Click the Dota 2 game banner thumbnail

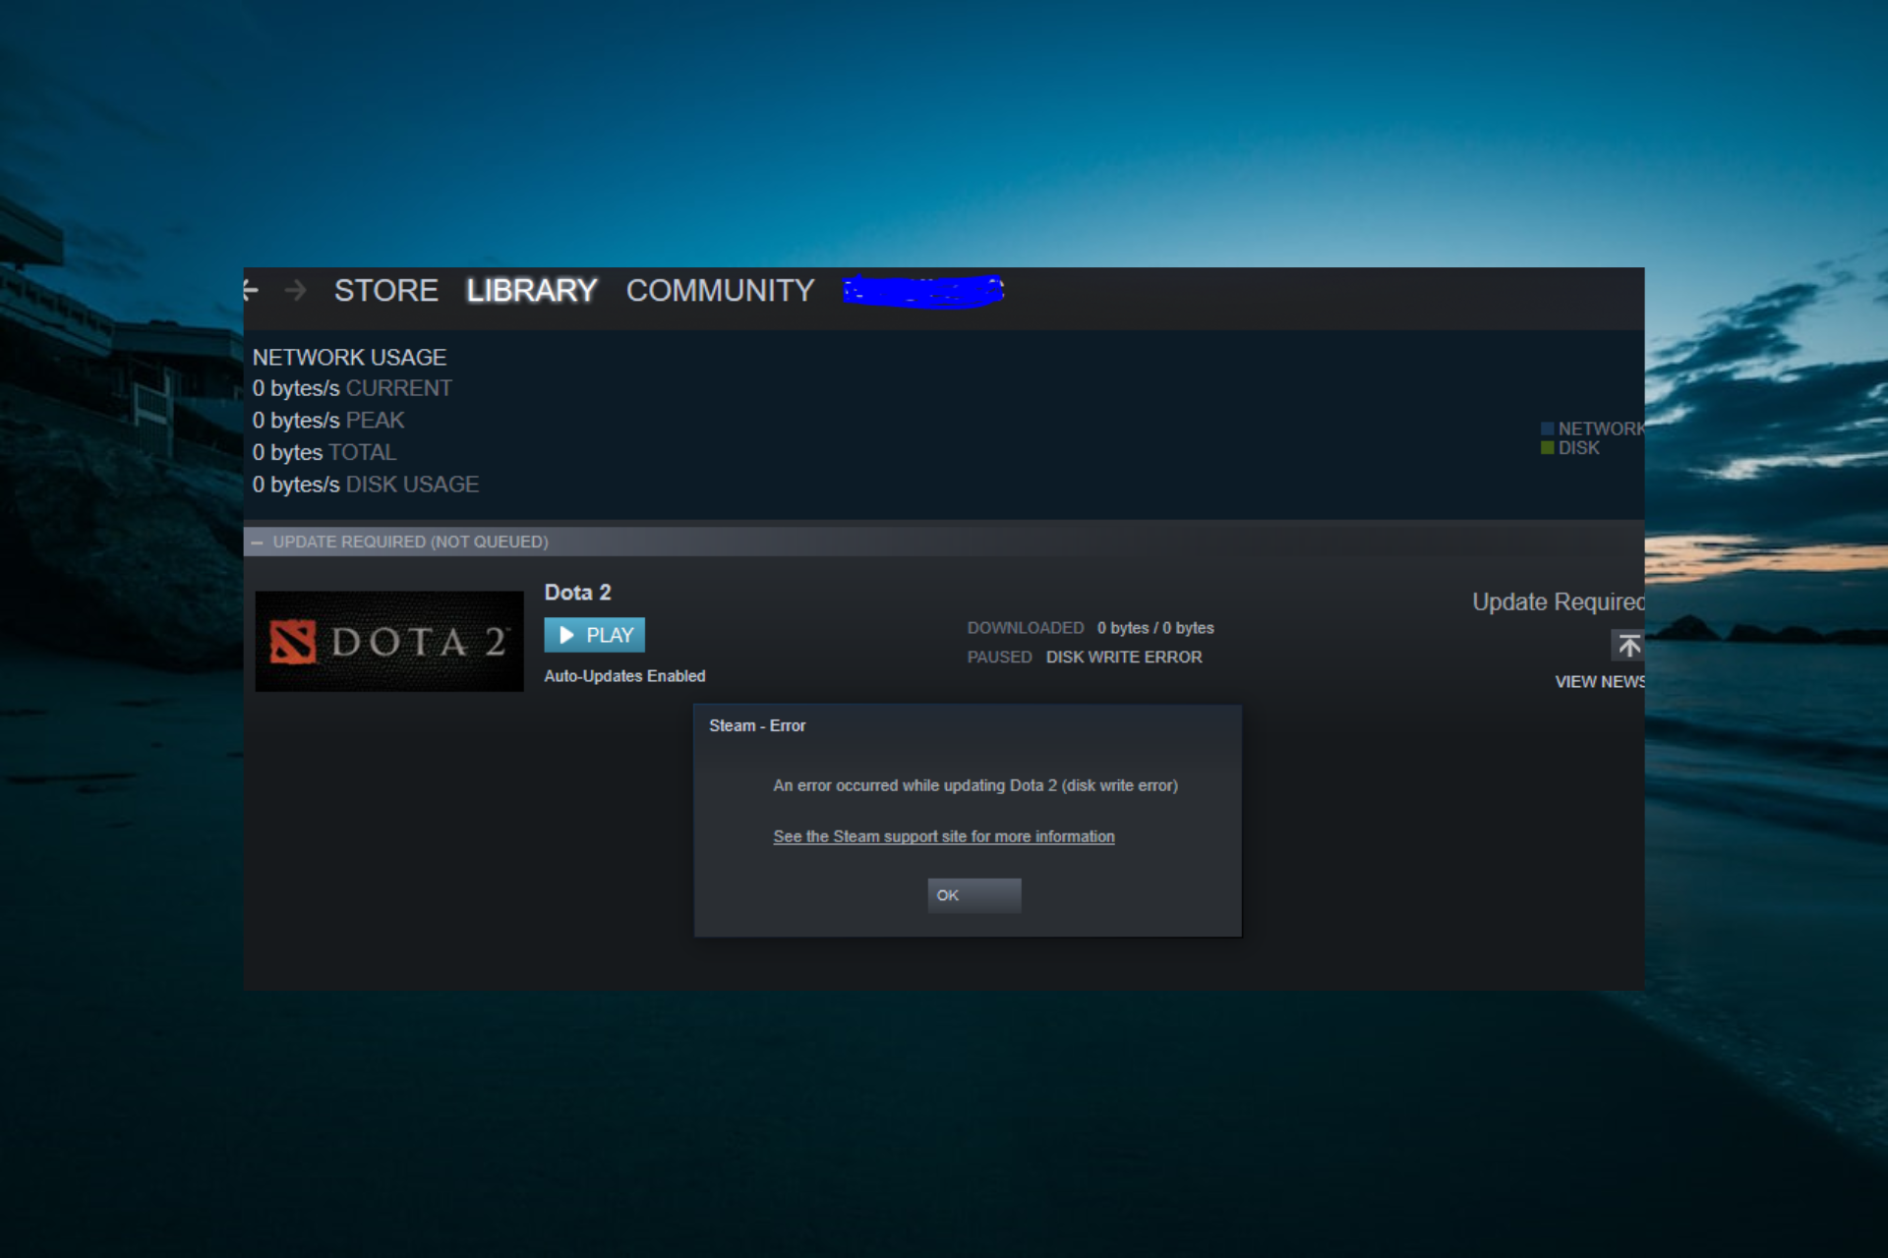click(x=389, y=641)
